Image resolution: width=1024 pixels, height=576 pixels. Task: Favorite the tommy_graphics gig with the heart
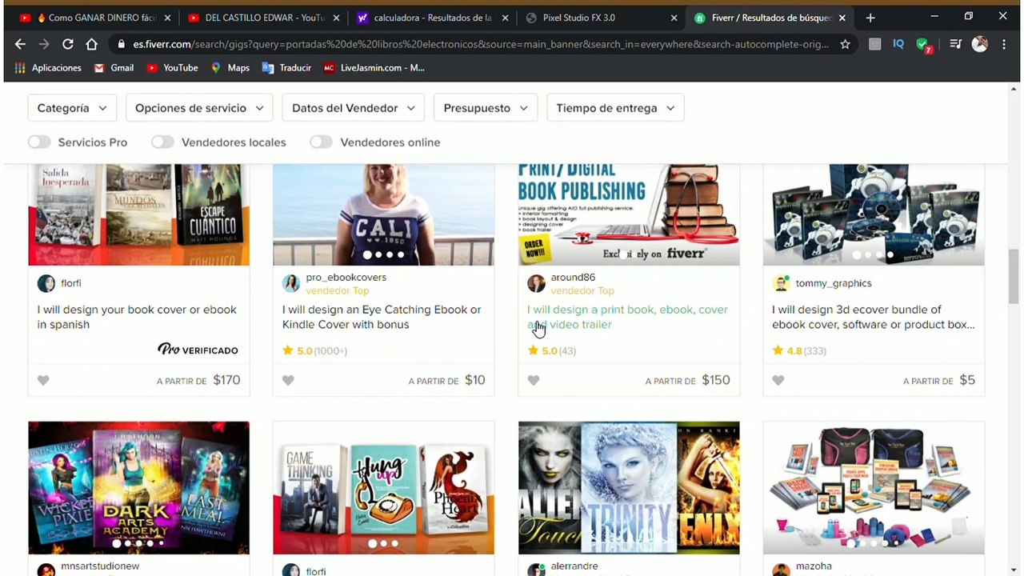778,381
